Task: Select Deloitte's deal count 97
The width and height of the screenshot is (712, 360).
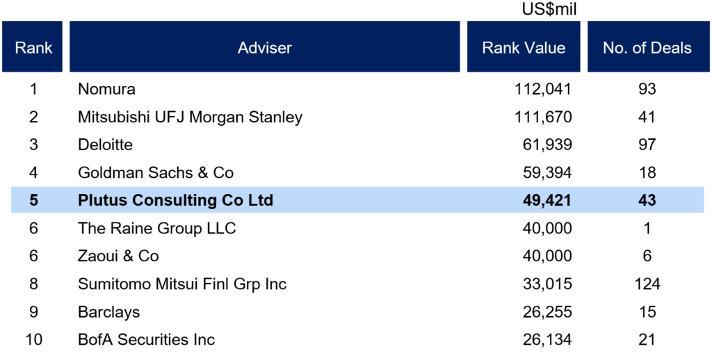Action: (x=647, y=145)
